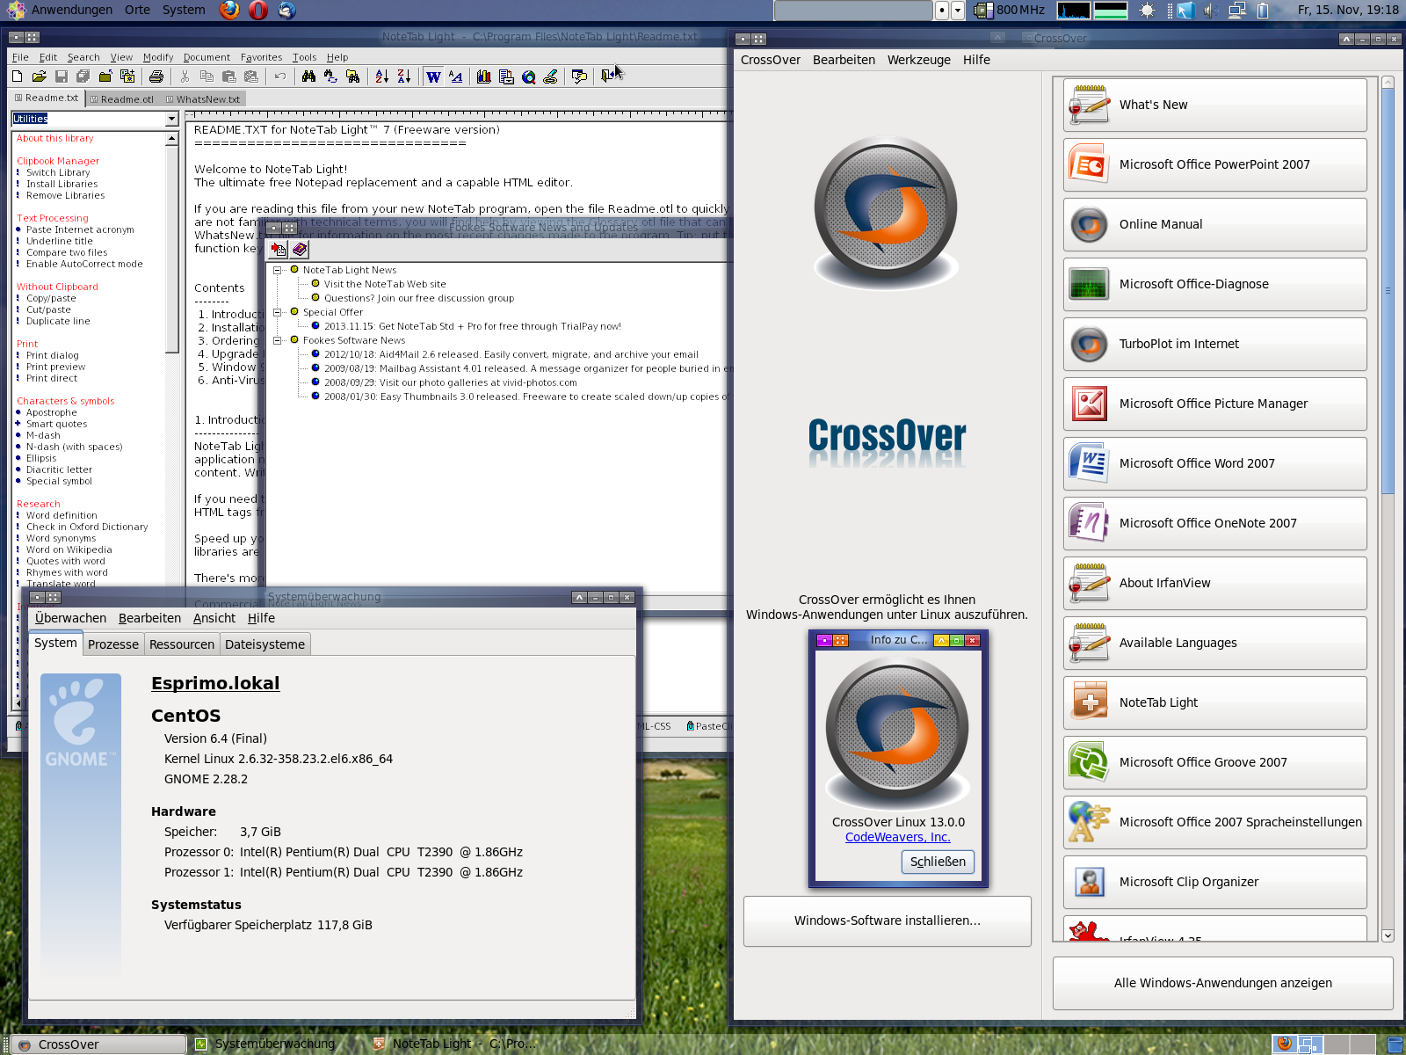Image resolution: width=1406 pixels, height=1055 pixels.
Task: Toggle Word Wrap with the W icon
Action: (433, 76)
